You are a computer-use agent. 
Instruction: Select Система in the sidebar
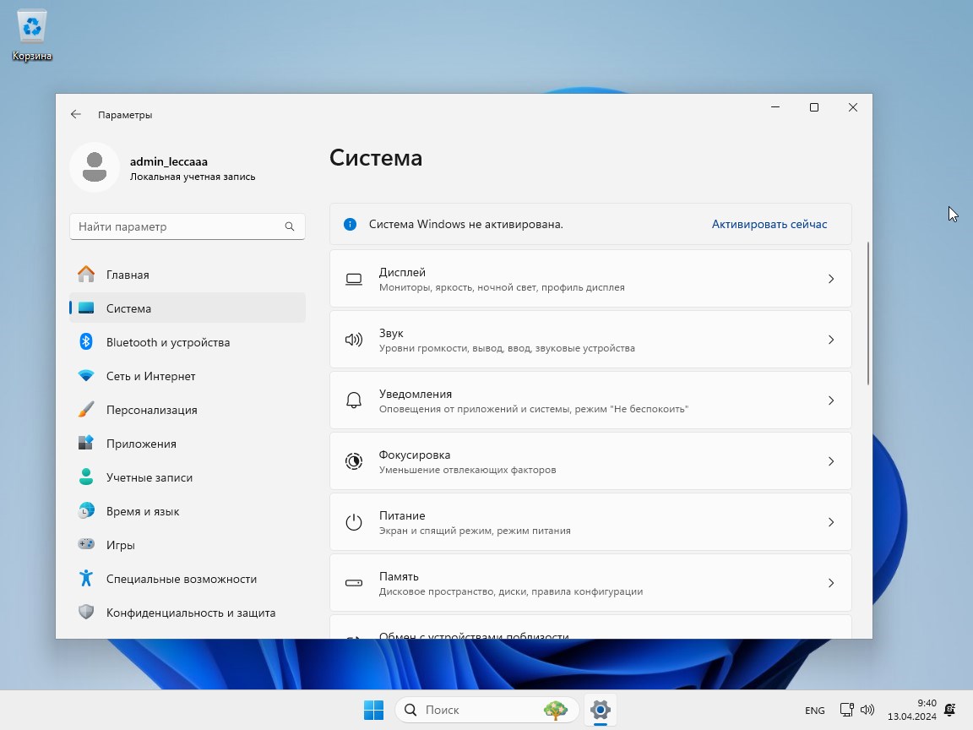188,308
